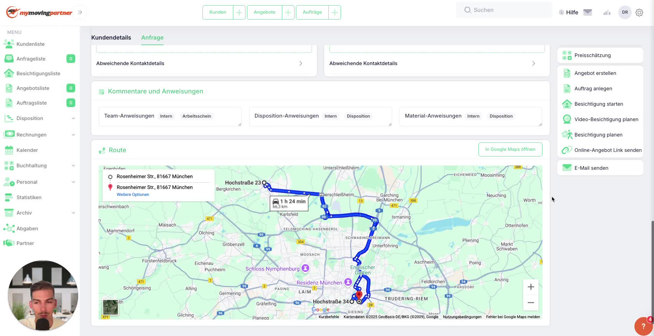Click the Disposition-Anweisungen text area
Screen dimensions: 654x336
click(320, 117)
